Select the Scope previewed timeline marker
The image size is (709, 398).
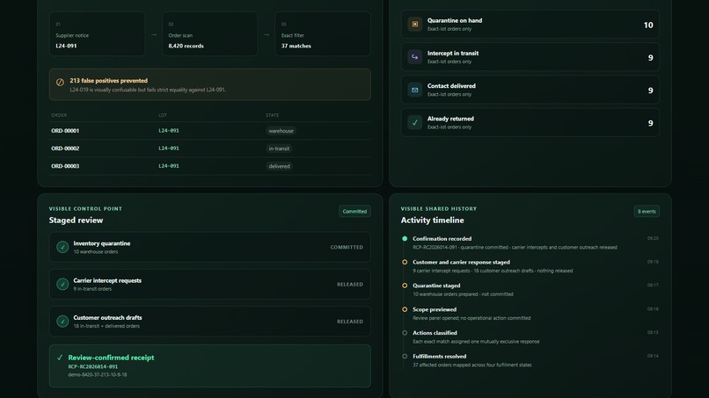tap(405, 309)
